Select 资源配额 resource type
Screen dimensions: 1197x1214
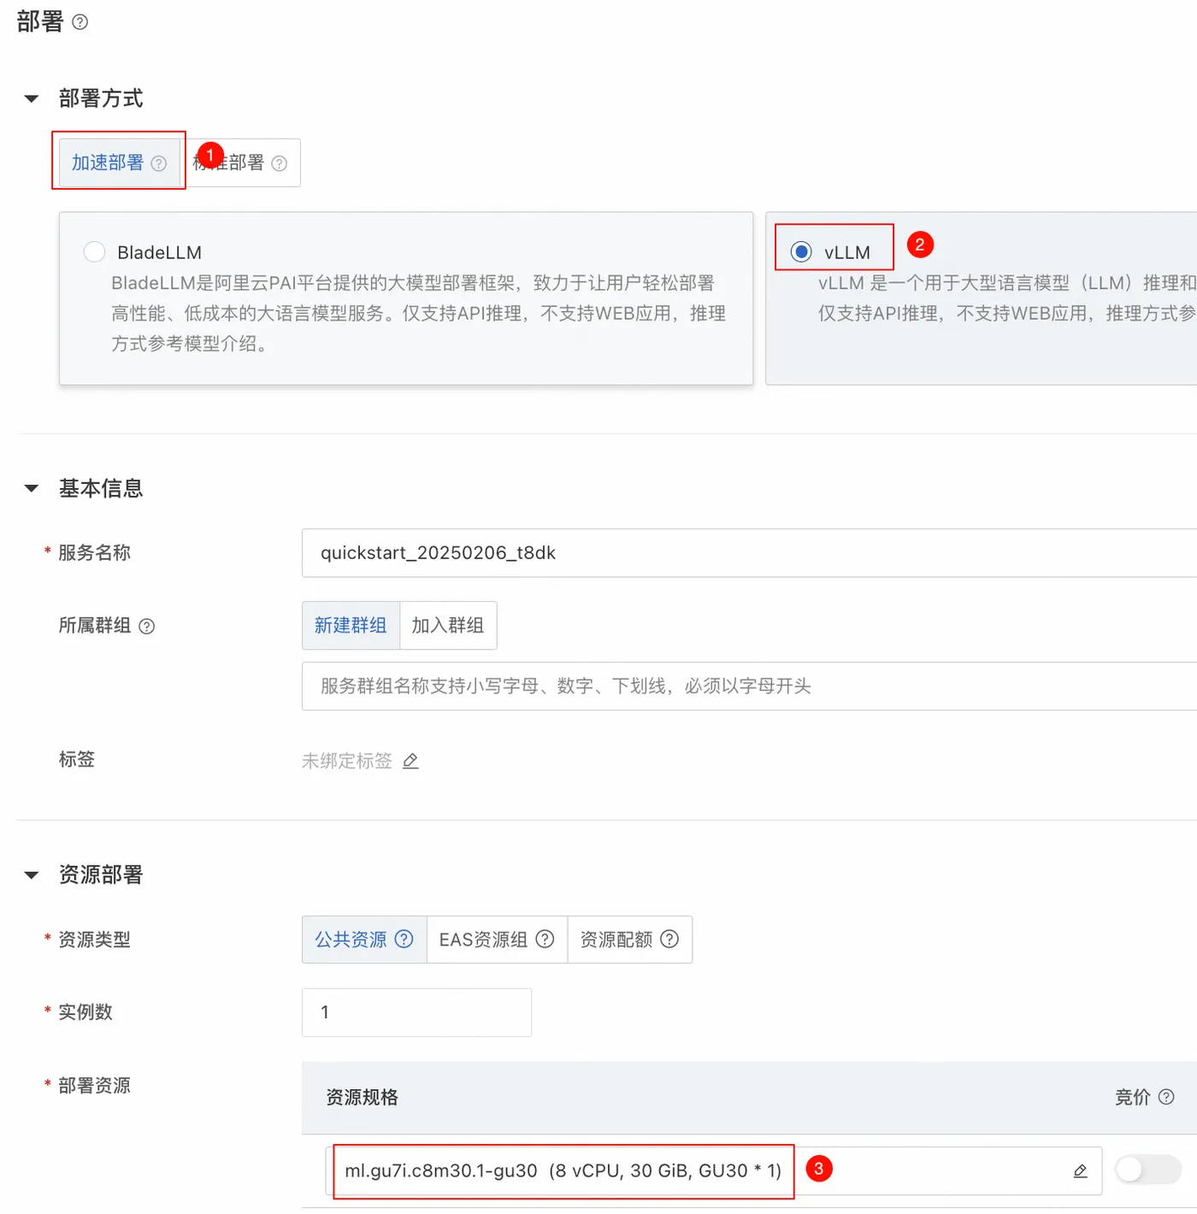pyautogui.click(x=630, y=940)
